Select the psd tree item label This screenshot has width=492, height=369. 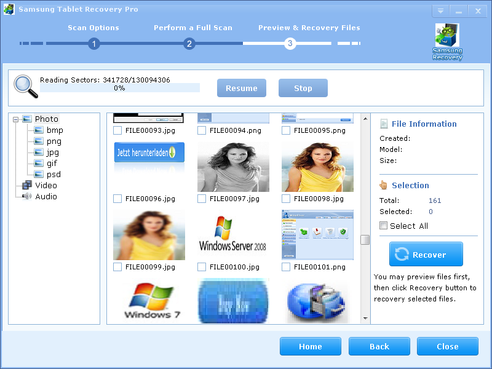coord(54,174)
